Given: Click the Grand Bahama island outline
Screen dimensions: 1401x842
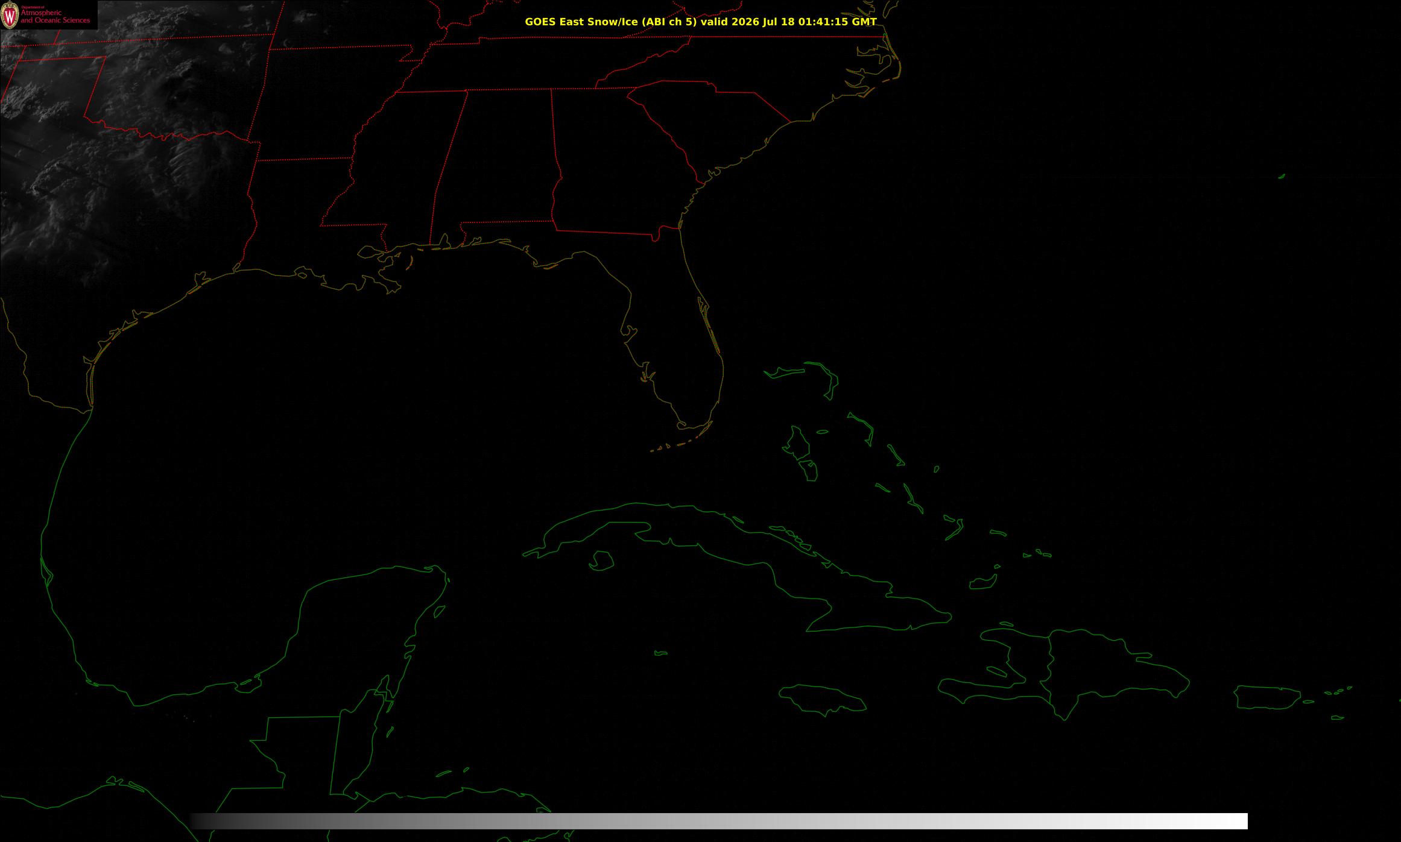Looking at the screenshot, I should pos(785,373).
